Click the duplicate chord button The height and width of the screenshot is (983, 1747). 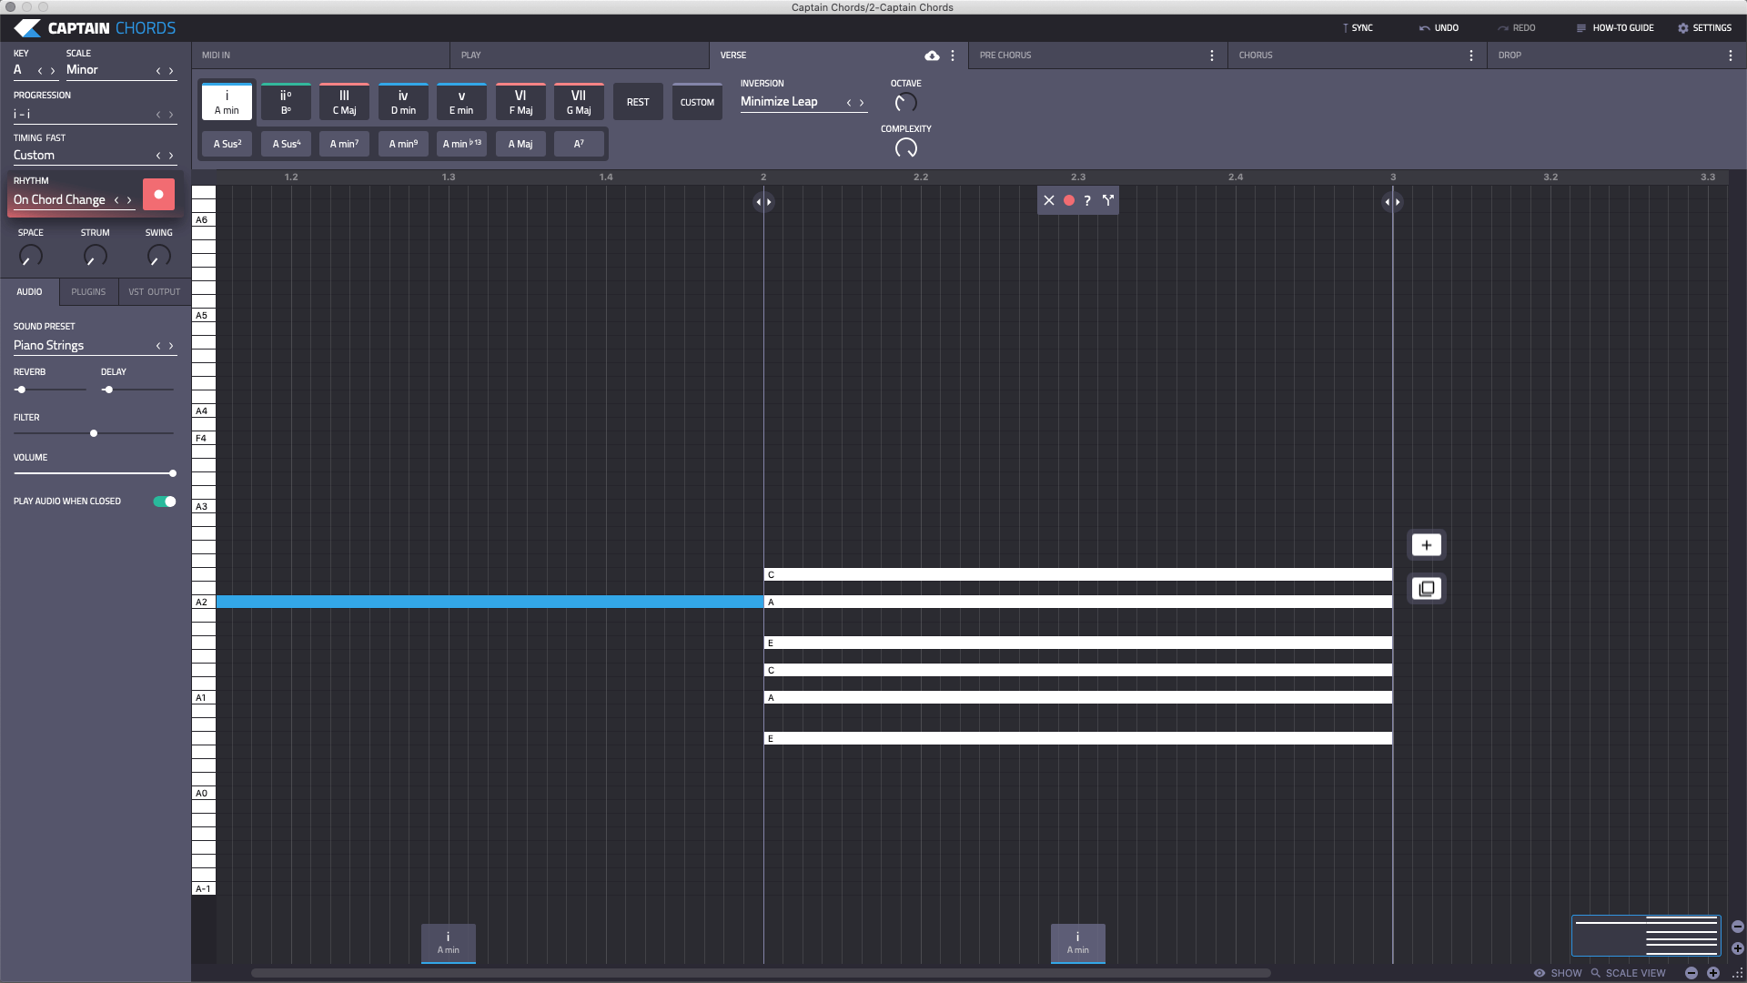(x=1427, y=589)
